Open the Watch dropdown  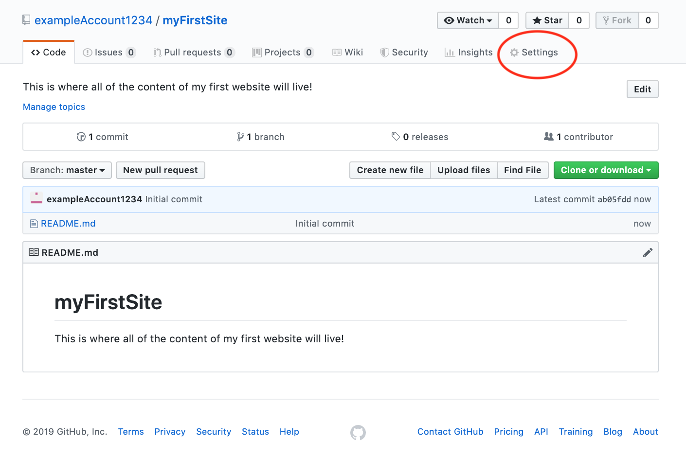pos(468,20)
